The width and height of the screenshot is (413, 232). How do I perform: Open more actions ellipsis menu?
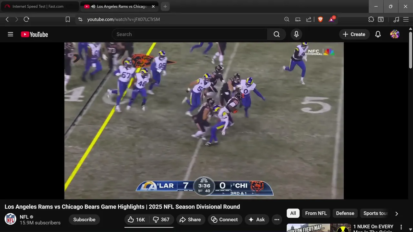point(277,219)
